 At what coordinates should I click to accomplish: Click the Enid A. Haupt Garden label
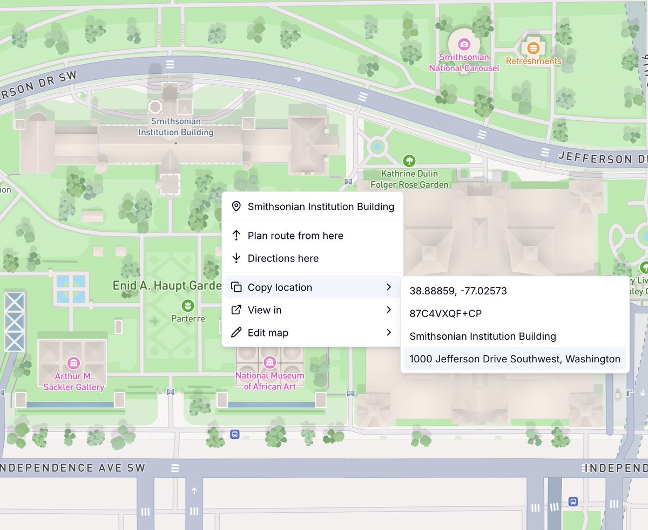click(167, 286)
